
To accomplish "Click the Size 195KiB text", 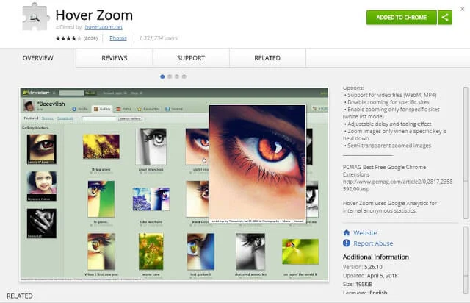I will pos(358,284).
